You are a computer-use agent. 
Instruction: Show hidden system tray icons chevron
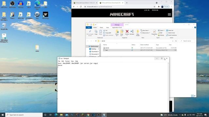tap(180, 115)
